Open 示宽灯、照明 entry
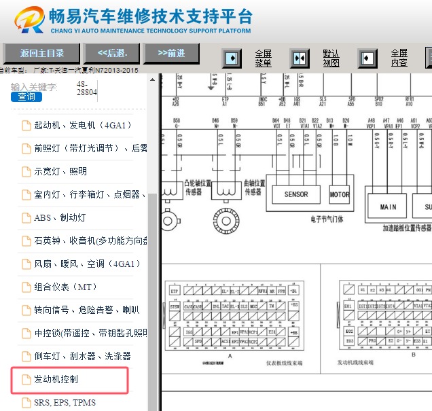This screenshot has height=411, width=432. pyautogui.click(x=60, y=172)
